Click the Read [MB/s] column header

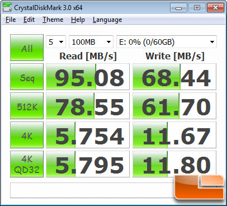[88, 56]
